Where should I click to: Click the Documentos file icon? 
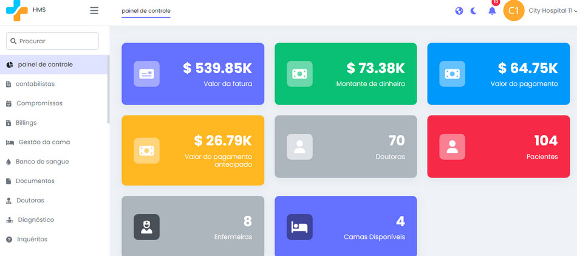(x=9, y=181)
